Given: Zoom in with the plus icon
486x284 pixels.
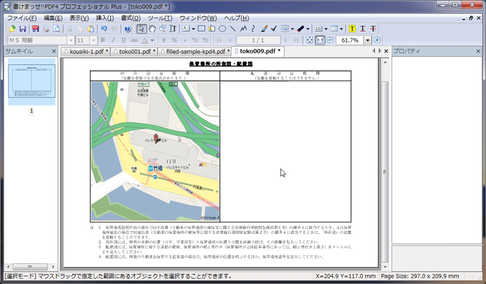Looking at the screenshot, I should [377, 40].
